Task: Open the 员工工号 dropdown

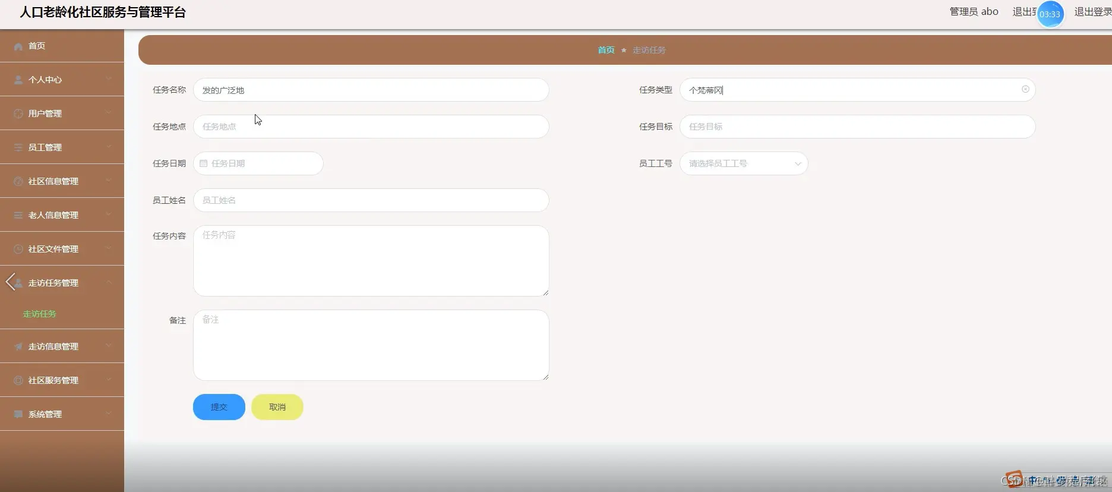Action: (744, 163)
